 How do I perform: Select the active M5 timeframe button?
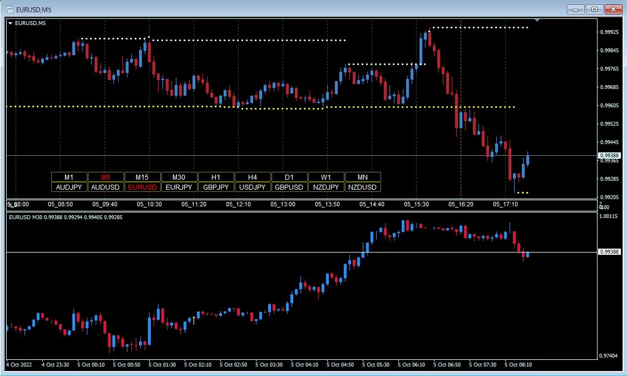(106, 177)
